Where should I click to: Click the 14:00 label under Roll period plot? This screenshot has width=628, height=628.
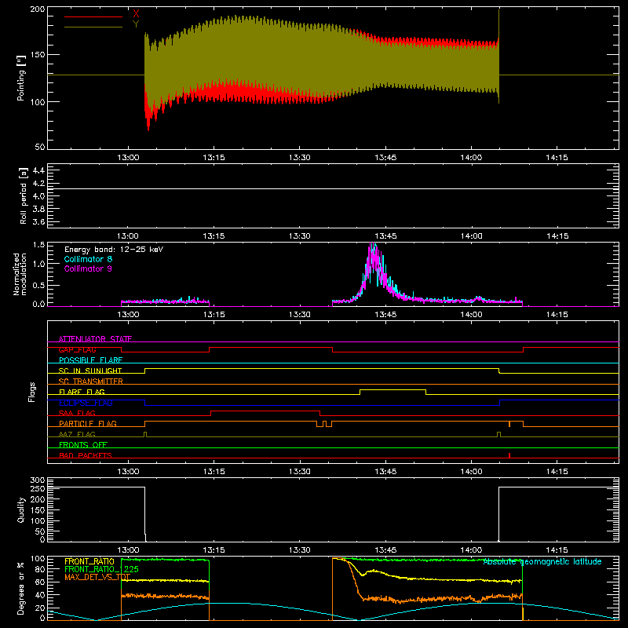click(x=471, y=236)
